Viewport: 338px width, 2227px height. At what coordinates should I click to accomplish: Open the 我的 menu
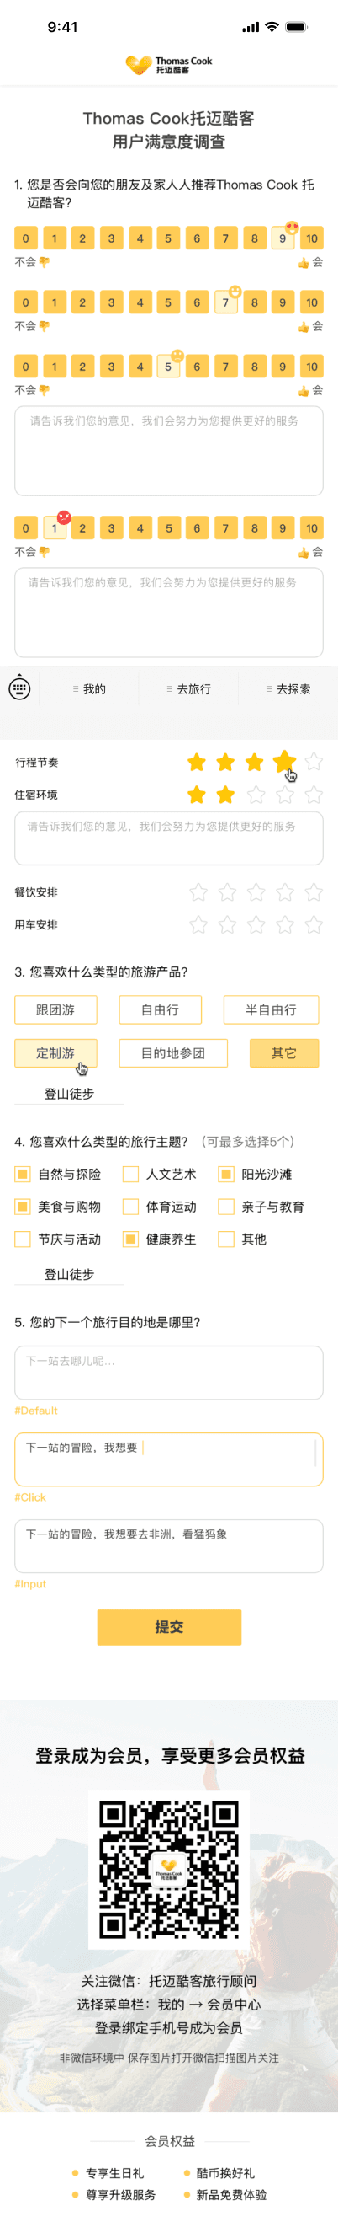[89, 689]
